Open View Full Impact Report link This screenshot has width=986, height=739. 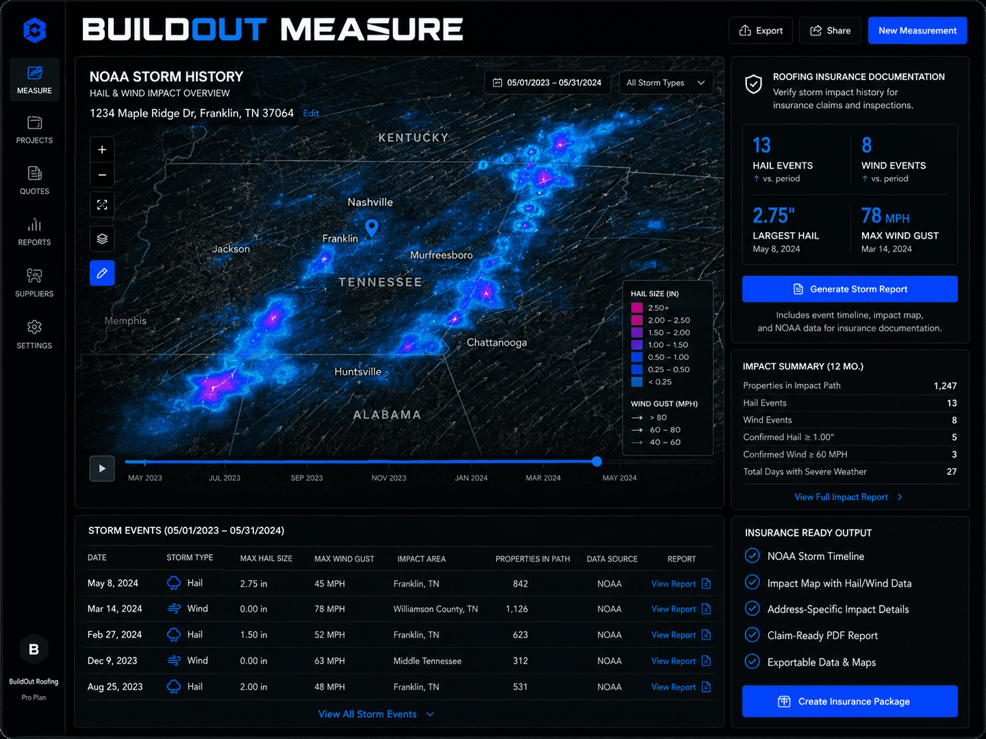pyautogui.click(x=848, y=497)
